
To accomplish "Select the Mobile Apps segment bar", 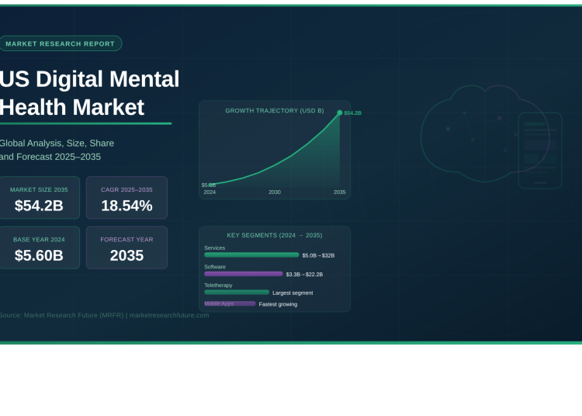I will [229, 303].
